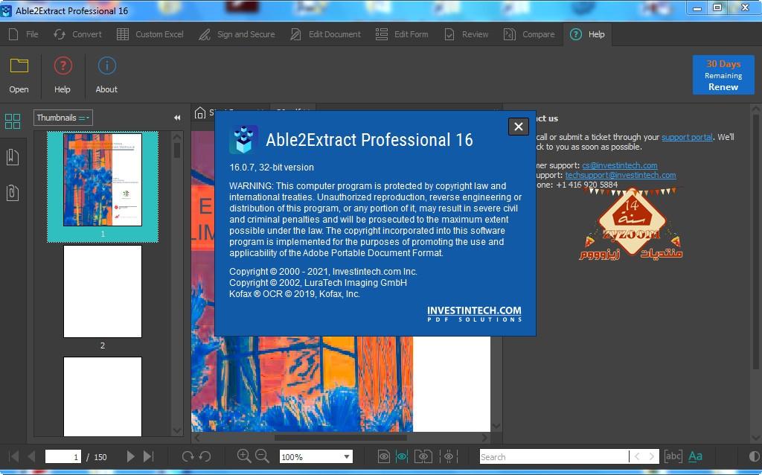Click the Start Screen home tab icon
This screenshot has width=762, height=475.
coord(200,113)
